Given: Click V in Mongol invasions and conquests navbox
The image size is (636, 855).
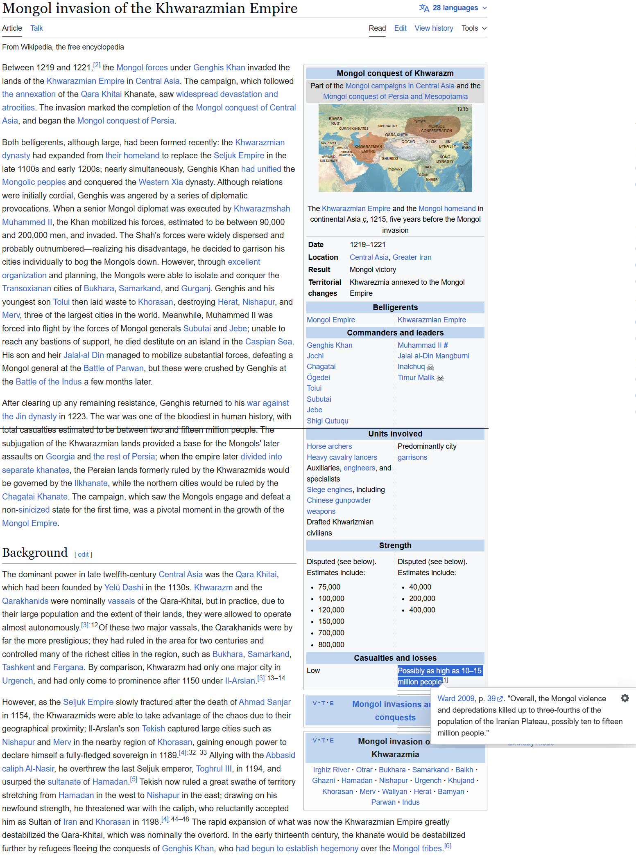Looking at the screenshot, I should coord(315,703).
